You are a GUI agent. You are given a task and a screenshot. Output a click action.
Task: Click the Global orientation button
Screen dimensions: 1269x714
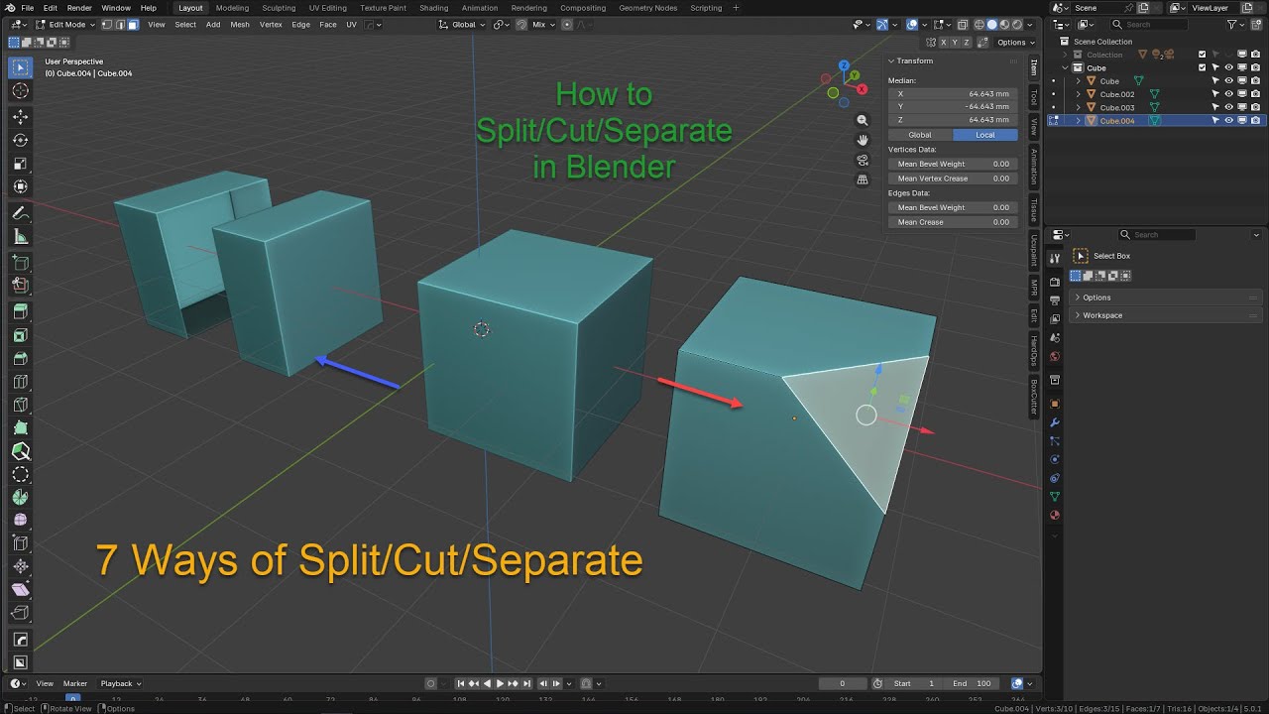920,135
